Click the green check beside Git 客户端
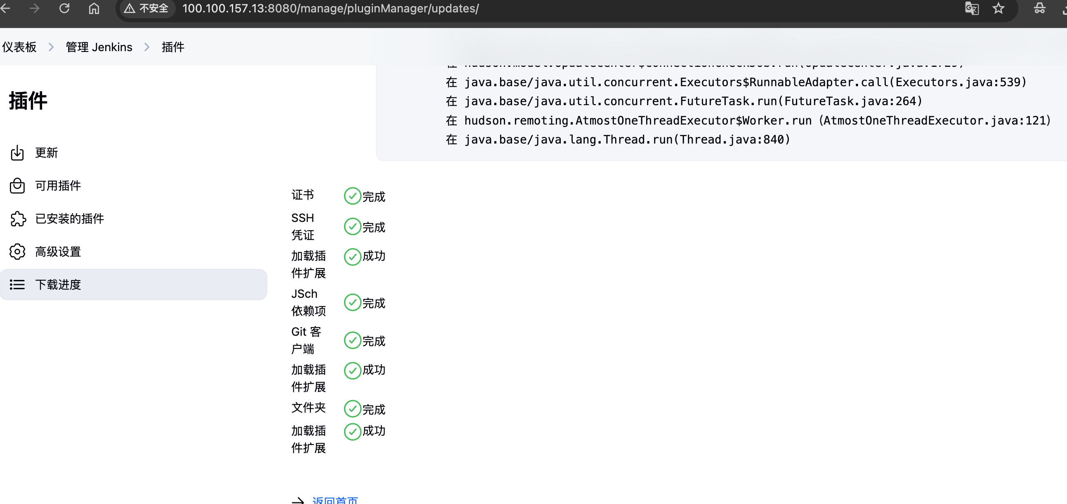The image size is (1067, 504). click(x=352, y=340)
